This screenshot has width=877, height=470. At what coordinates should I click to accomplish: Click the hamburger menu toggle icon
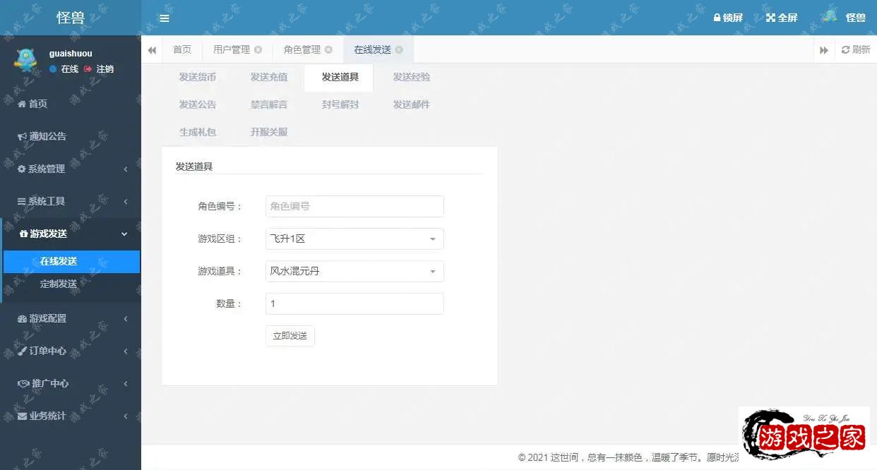click(x=165, y=18)
